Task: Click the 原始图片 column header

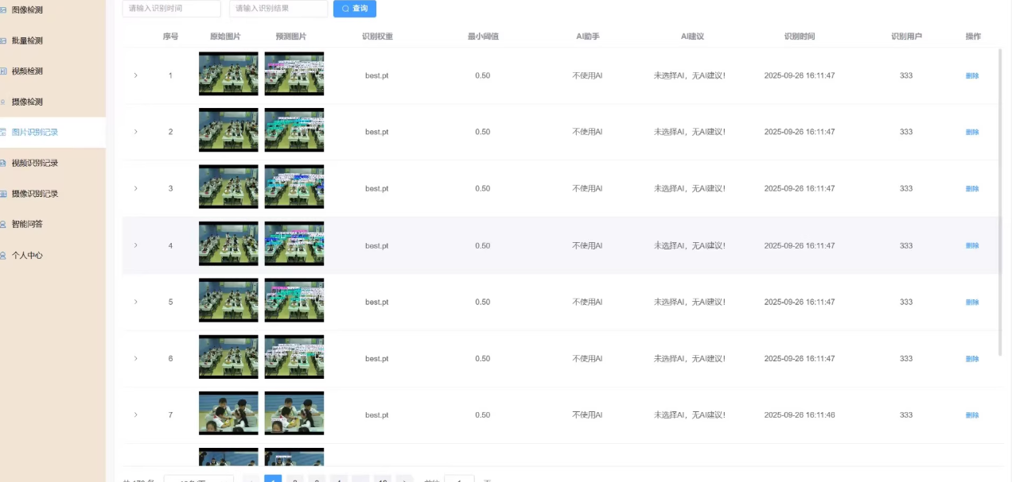Action: tap(225, 37)
